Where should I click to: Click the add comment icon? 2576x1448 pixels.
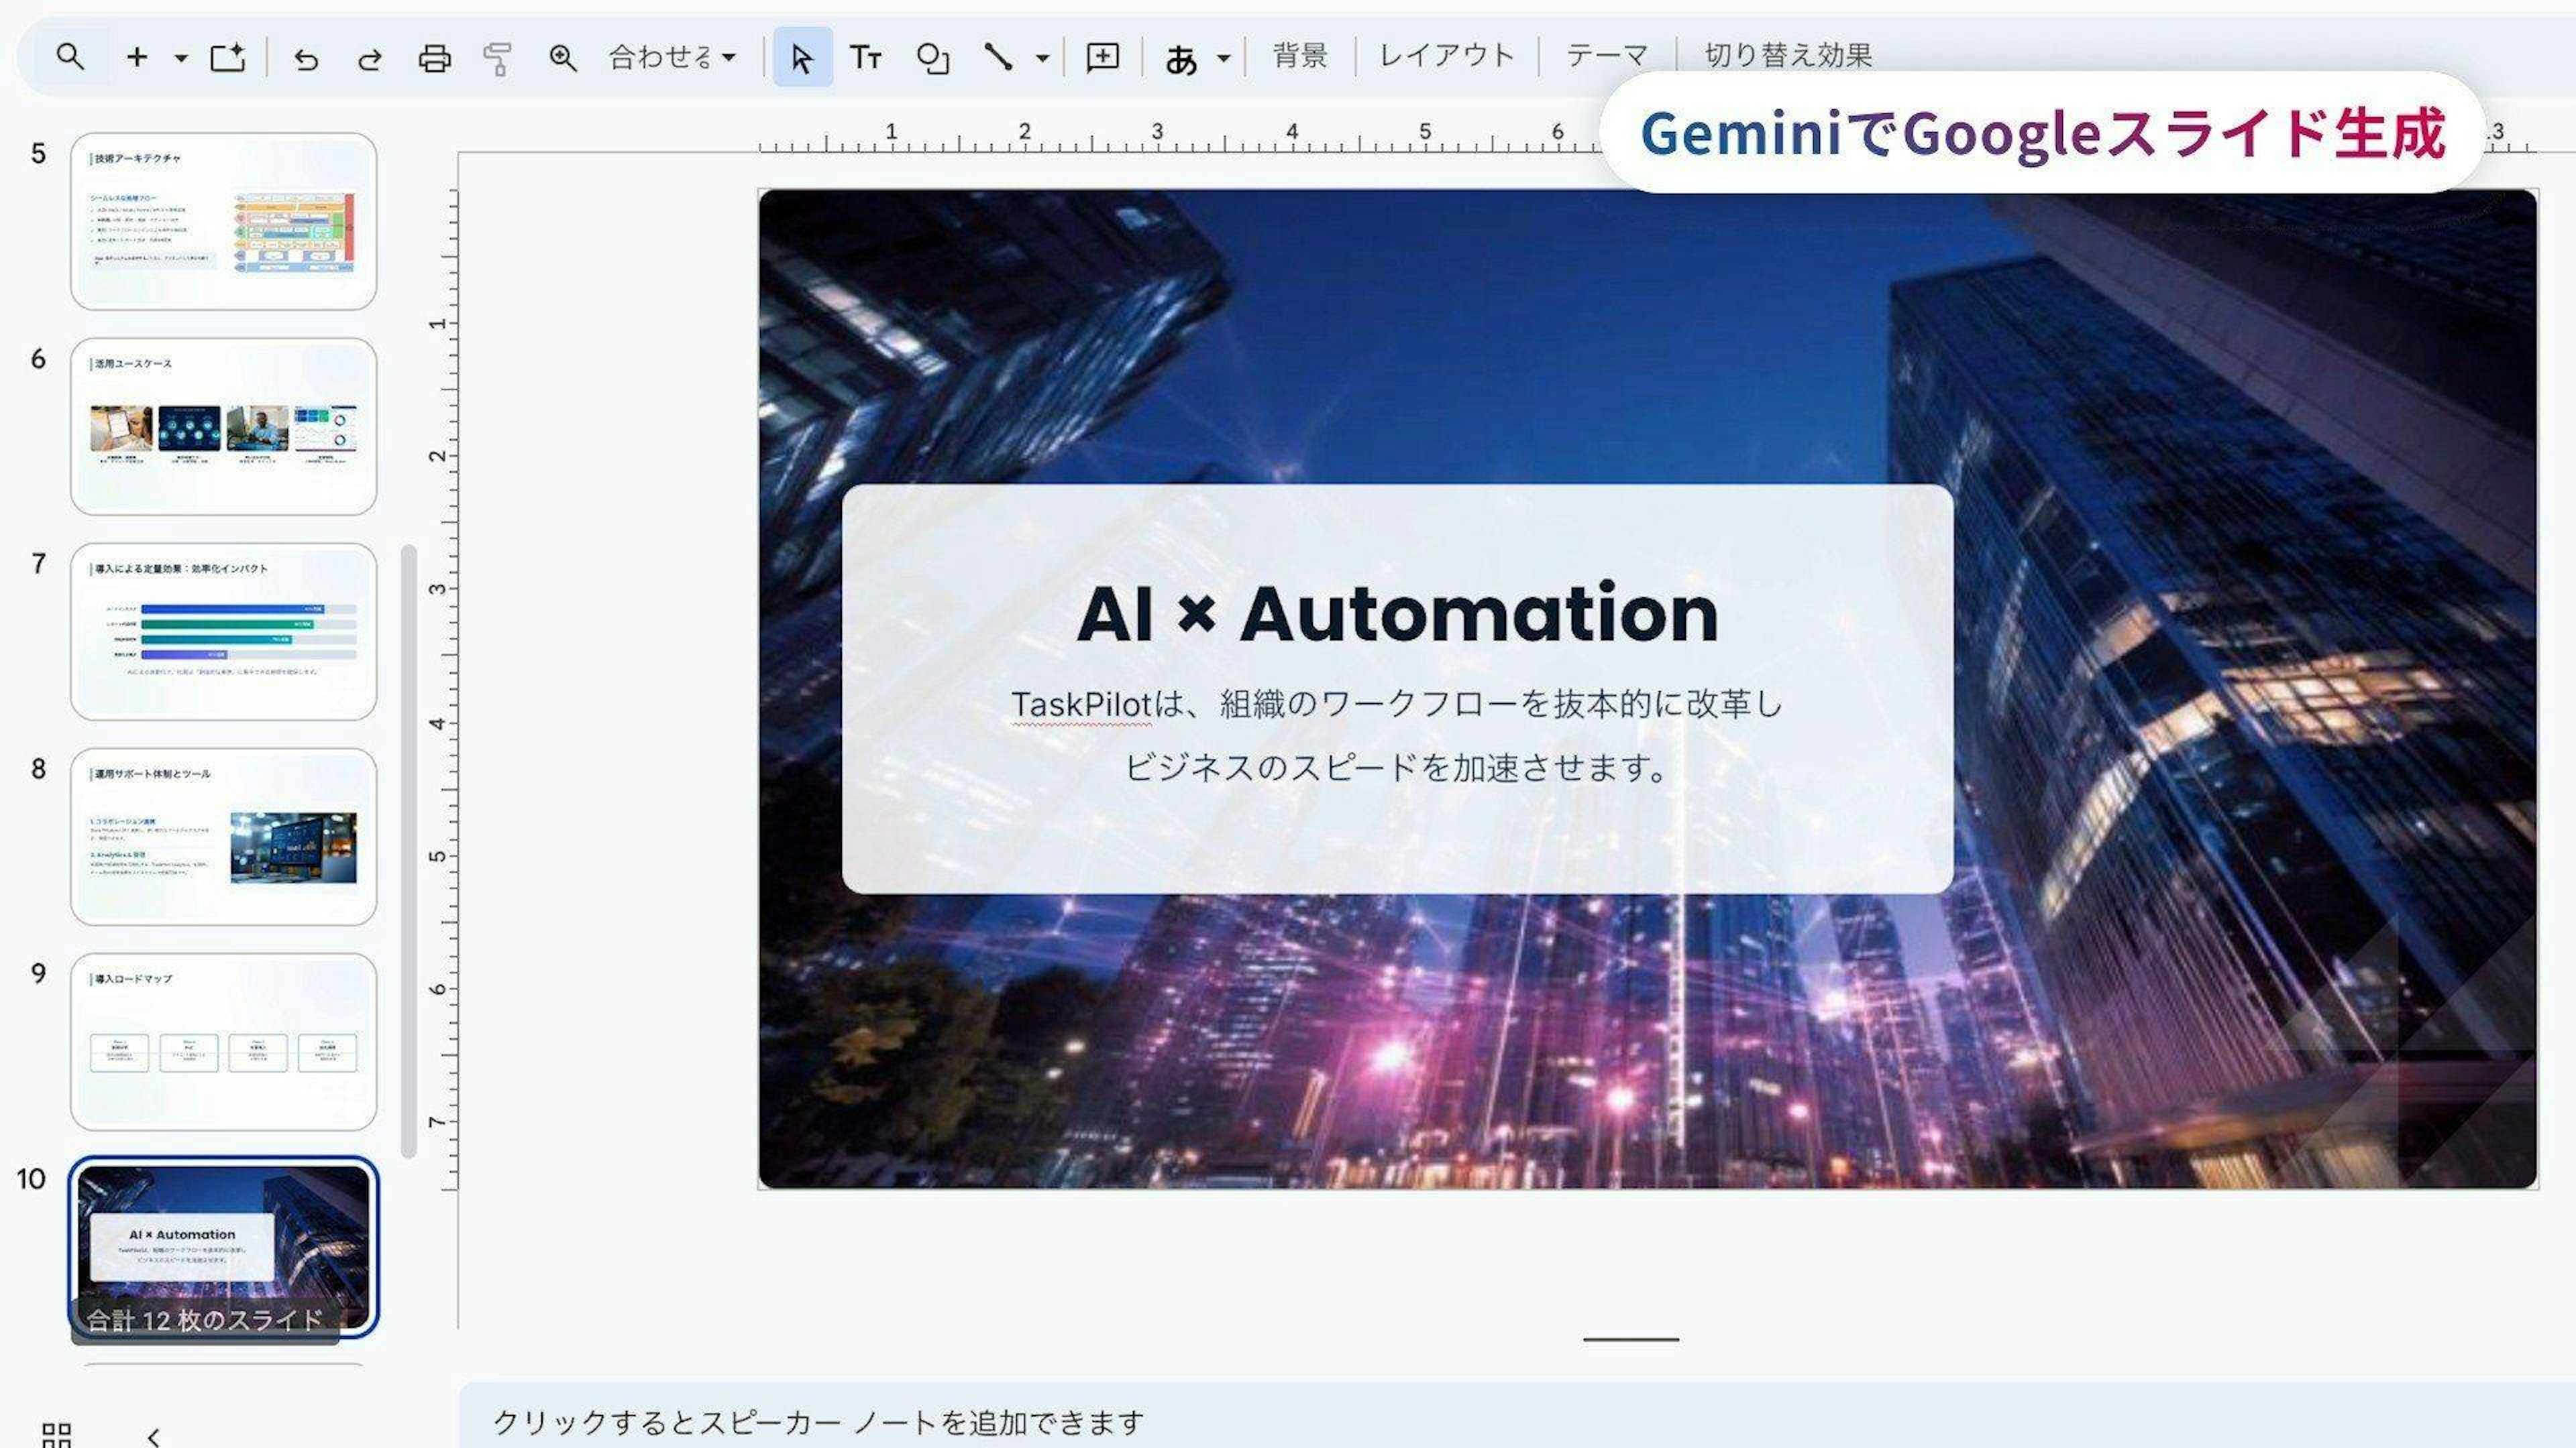point(1102,58)
